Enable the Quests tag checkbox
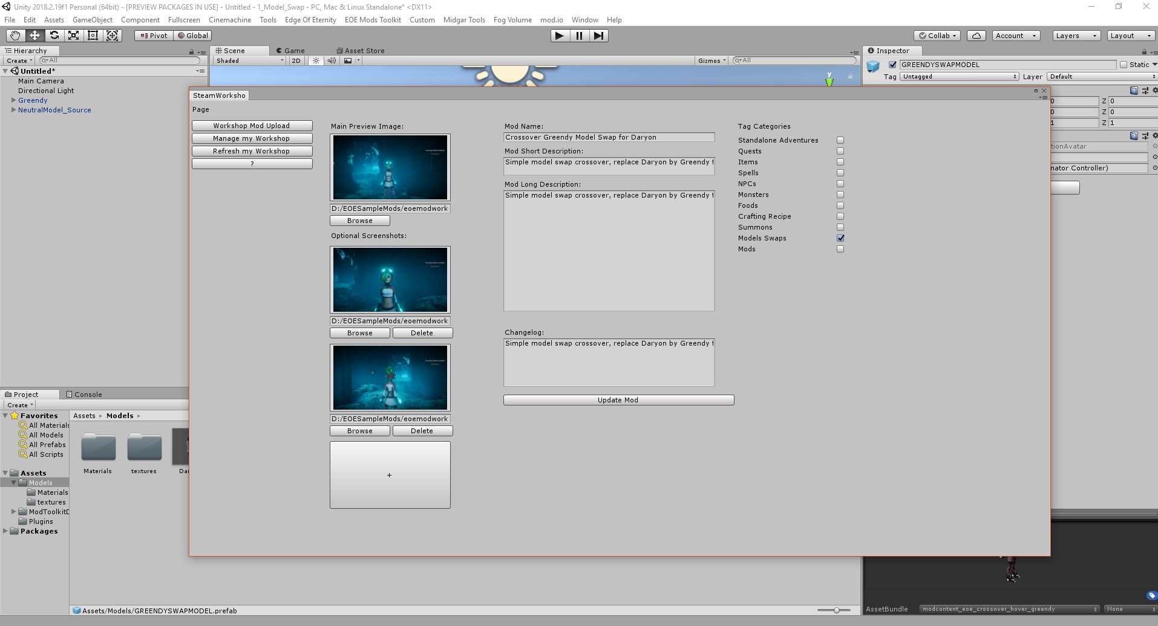 840,151
